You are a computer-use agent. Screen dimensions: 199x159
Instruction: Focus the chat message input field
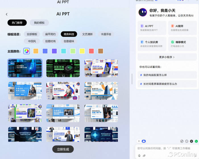point(167,149)
